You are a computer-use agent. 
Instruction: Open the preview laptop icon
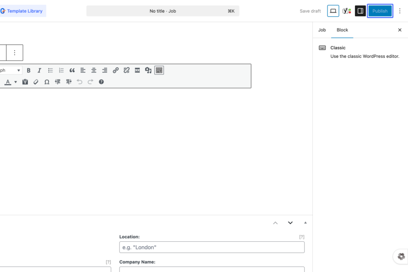click(x=333, y=11)
